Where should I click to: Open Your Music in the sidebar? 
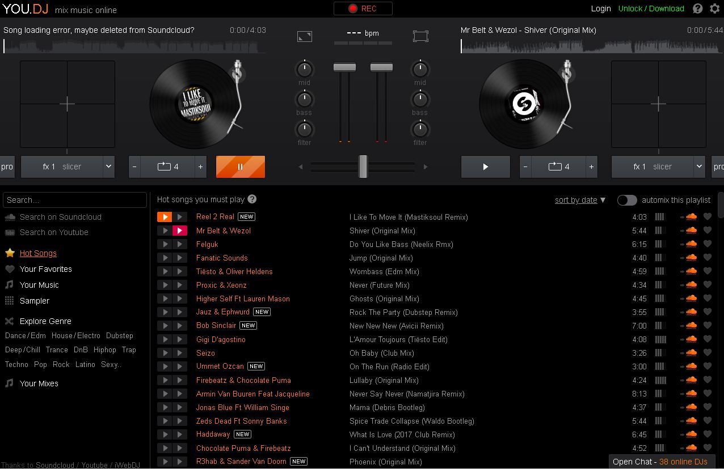[39, 285]
